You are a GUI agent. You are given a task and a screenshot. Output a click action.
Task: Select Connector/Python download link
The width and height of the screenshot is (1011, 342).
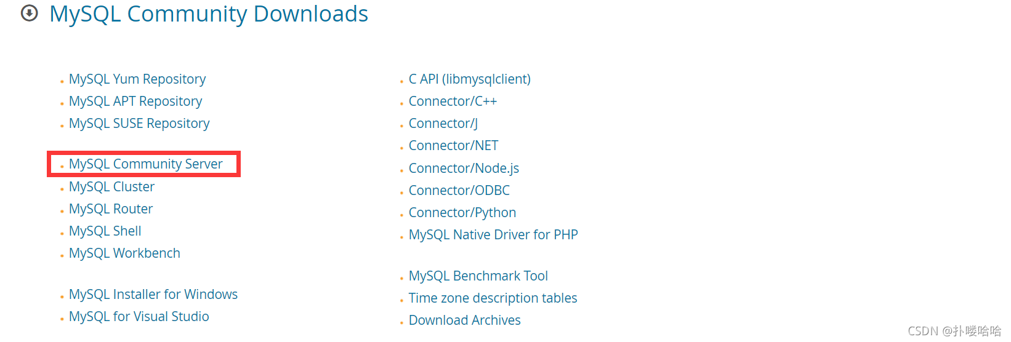point(462,213)
